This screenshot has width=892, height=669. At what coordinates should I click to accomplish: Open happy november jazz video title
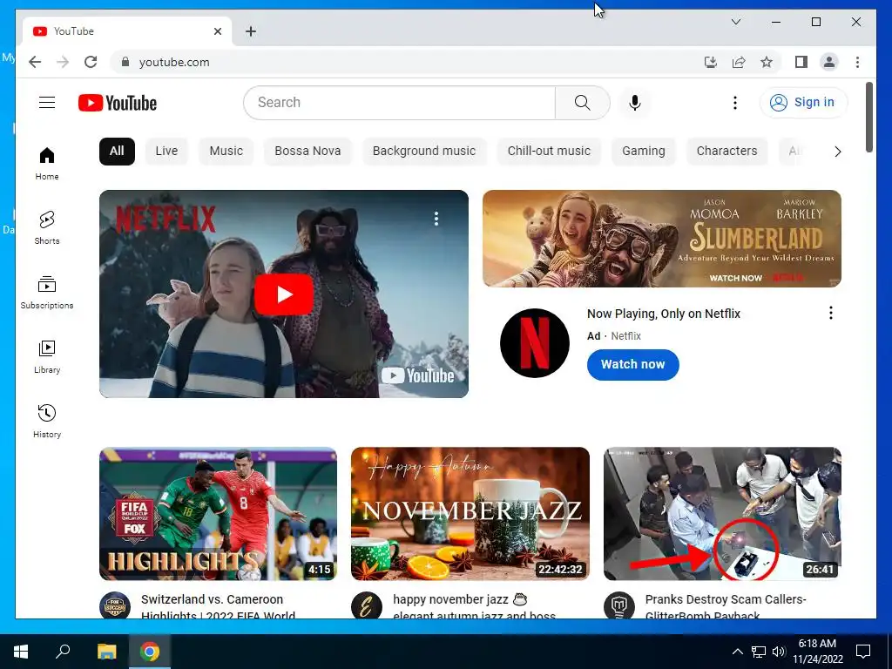(474, 606)
